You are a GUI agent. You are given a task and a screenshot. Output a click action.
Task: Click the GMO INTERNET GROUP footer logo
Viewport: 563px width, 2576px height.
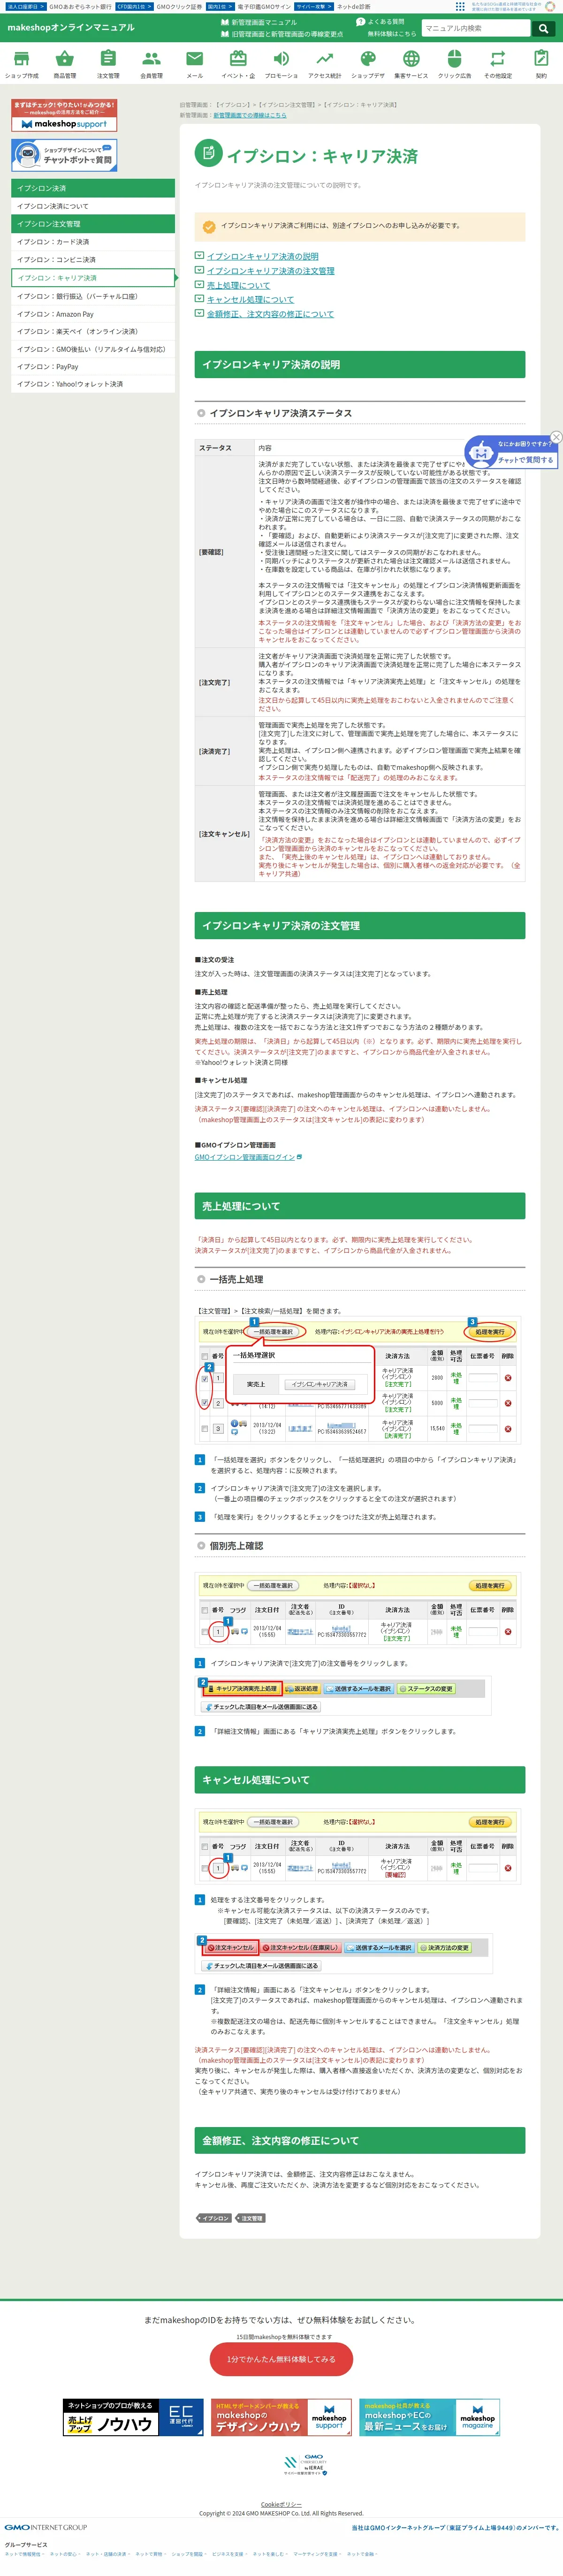[46, 2527]
